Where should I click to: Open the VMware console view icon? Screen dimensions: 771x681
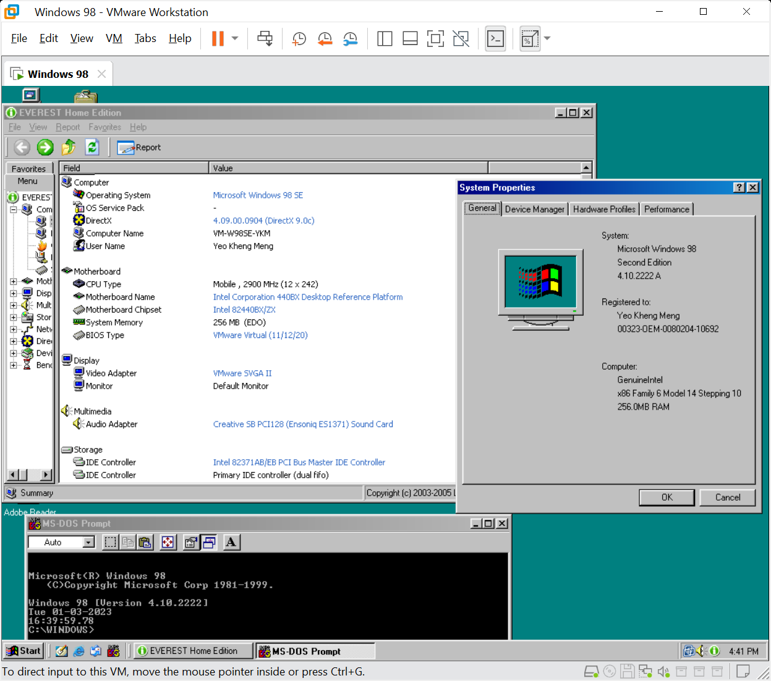(x=495, y=38)
